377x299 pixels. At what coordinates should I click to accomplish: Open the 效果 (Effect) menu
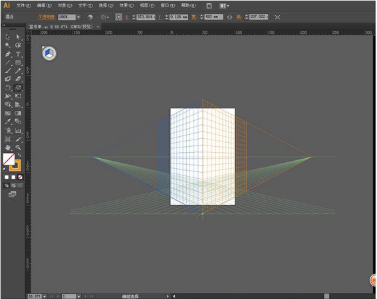pyautogui.click(x=126, y=5)
